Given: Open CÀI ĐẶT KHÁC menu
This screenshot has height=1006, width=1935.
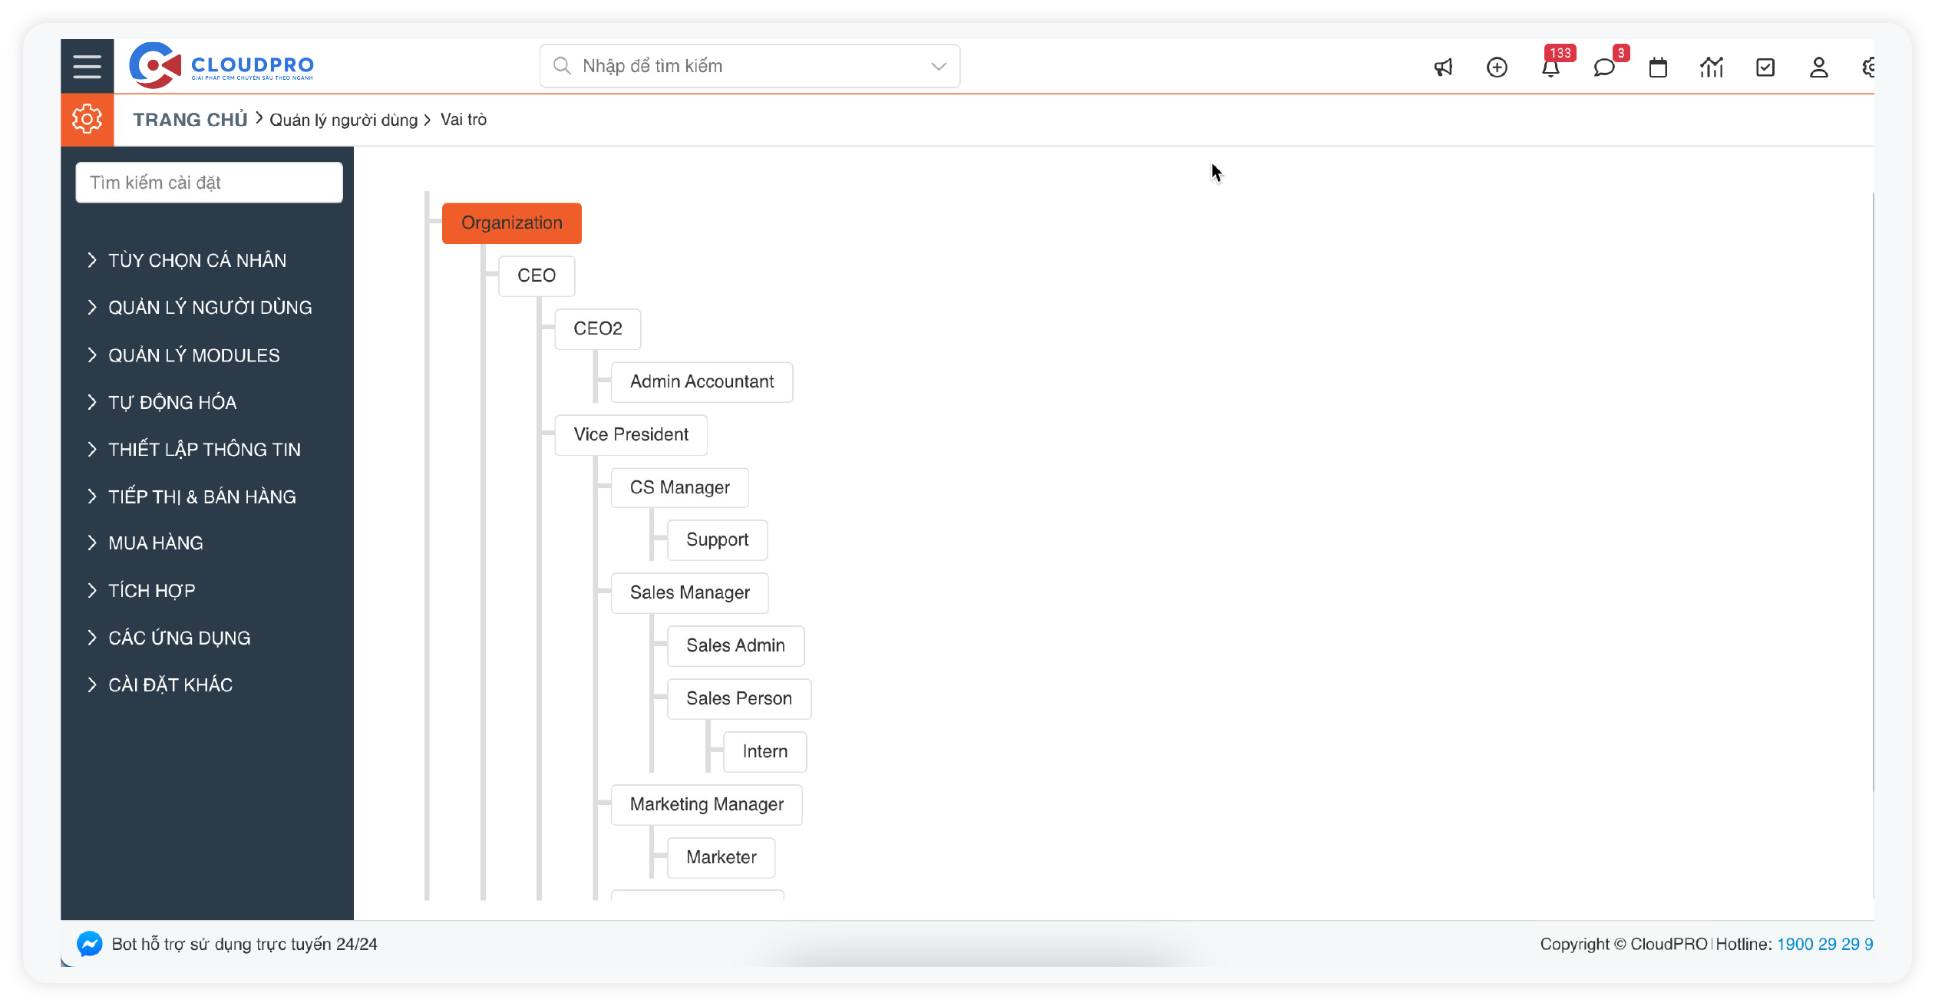Looking at the screenshot, I should tap(170, 684).
